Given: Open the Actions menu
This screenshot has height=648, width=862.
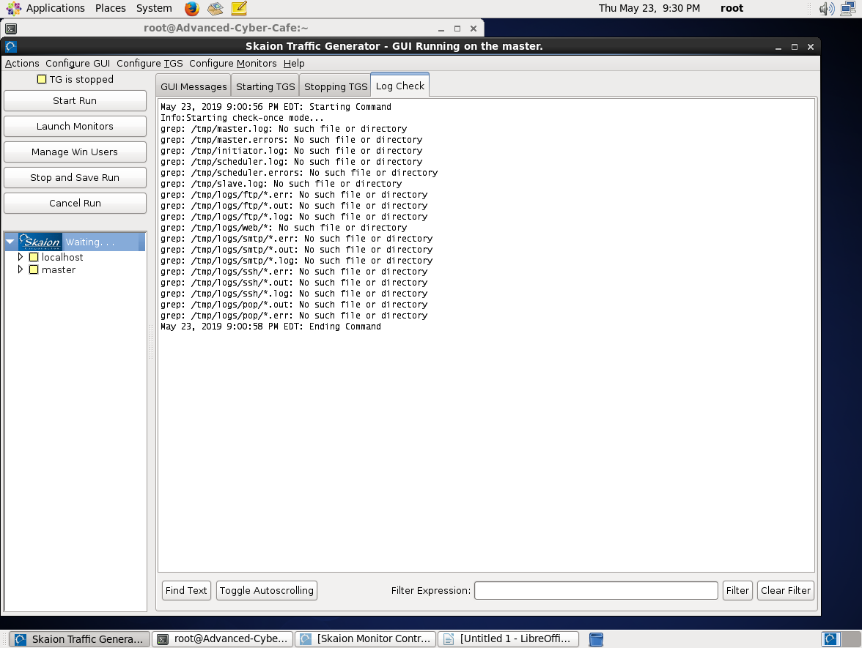Looking at the screenshot, I should pos(22,63).
